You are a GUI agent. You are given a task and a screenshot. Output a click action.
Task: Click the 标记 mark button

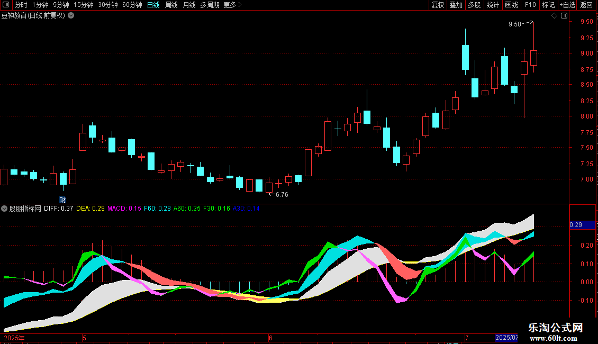click(548, 5)
